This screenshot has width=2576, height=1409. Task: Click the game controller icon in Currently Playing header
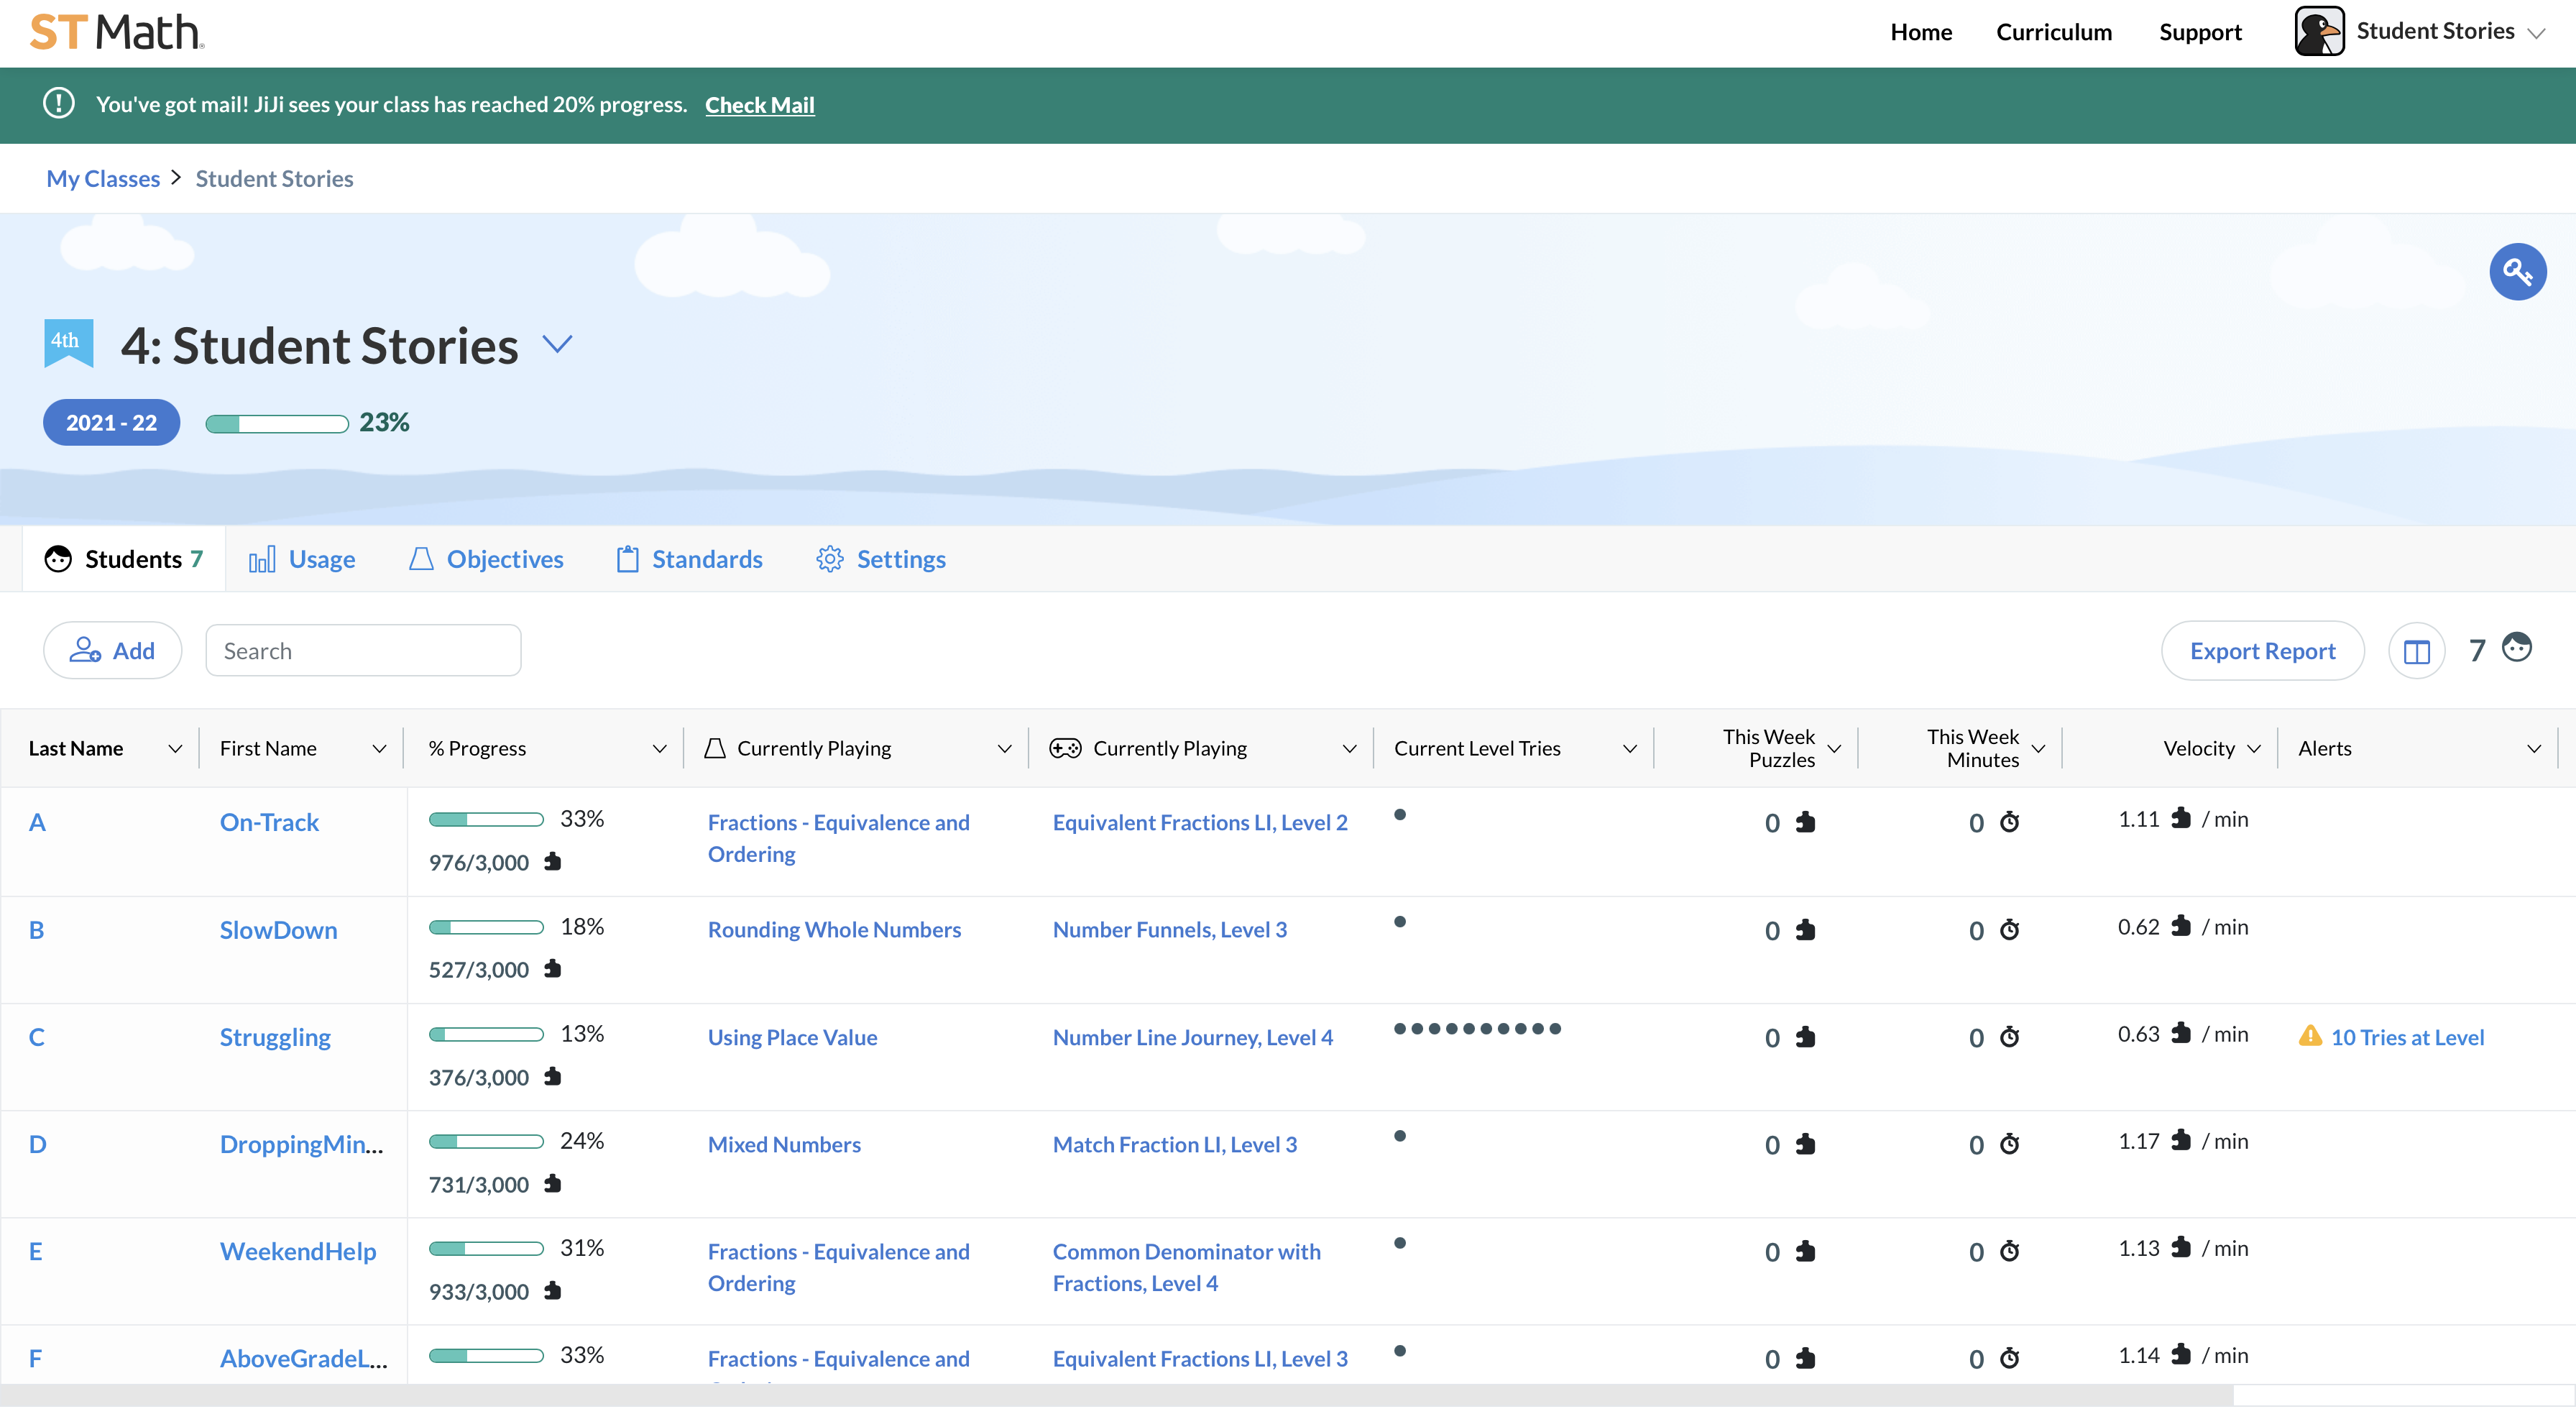pos(1065,747)
